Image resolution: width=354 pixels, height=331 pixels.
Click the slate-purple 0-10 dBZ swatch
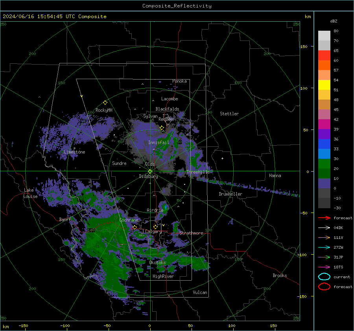tap(324, 183)
